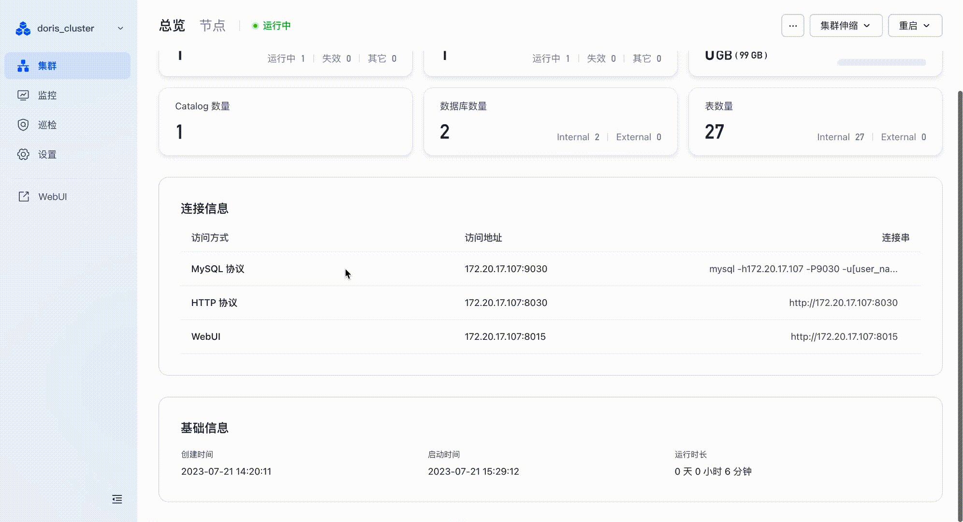Click the 访问地址 column header

[x=483, y=238]
